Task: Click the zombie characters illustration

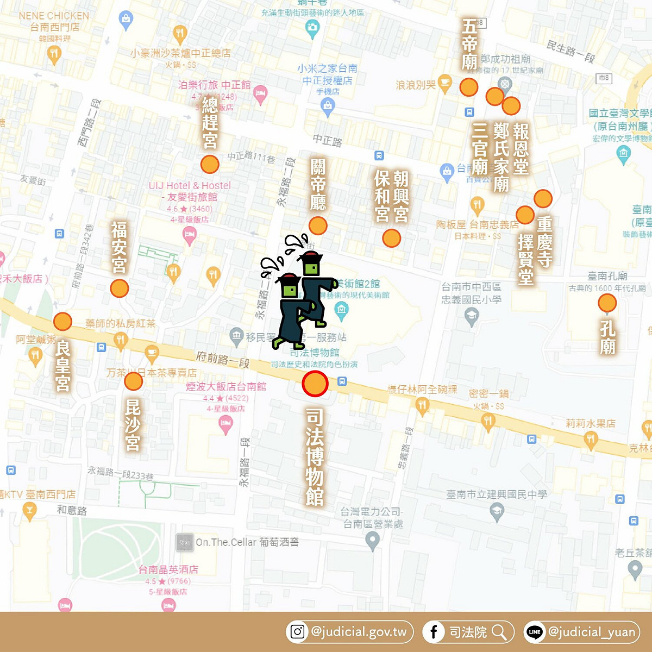Action: pyautogui.click(x=298, y=292)
